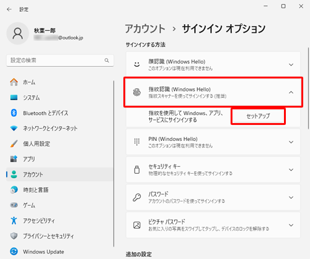This screenshot has height=259, width=310.
Task: Click the セットアップ button
Action: tap(258, 116)
